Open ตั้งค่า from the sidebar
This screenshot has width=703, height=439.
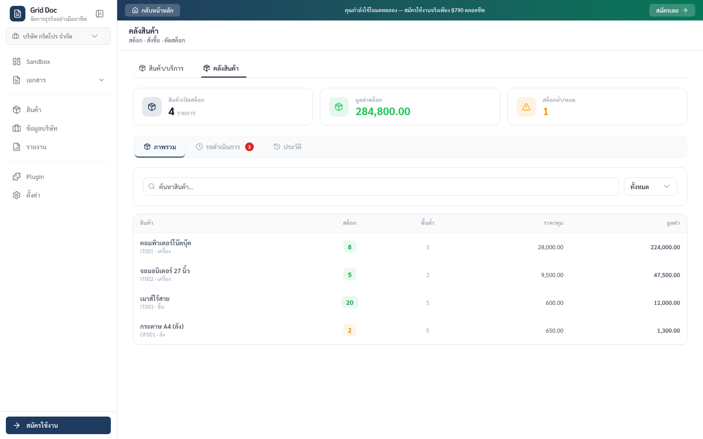pyautogui.click(x=33, y=195)
